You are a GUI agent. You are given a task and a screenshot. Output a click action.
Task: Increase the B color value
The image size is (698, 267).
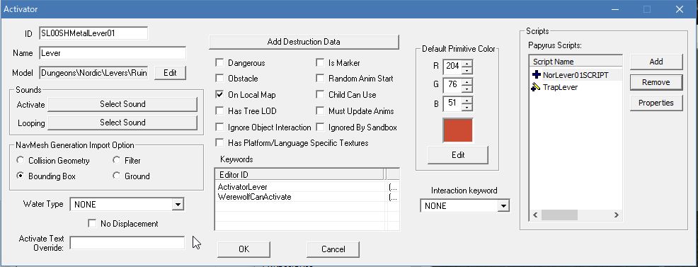(467, 101)
